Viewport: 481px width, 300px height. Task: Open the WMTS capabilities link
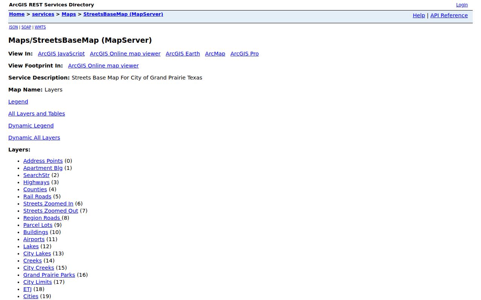[x=40, y=27]
